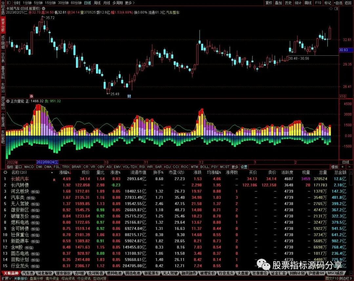Select the MACD indicator
This screenshot has width=354, height=281.
click(29, 167)
